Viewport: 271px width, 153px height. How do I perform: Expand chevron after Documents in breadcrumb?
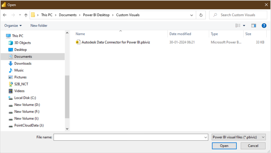pos(80,15)
